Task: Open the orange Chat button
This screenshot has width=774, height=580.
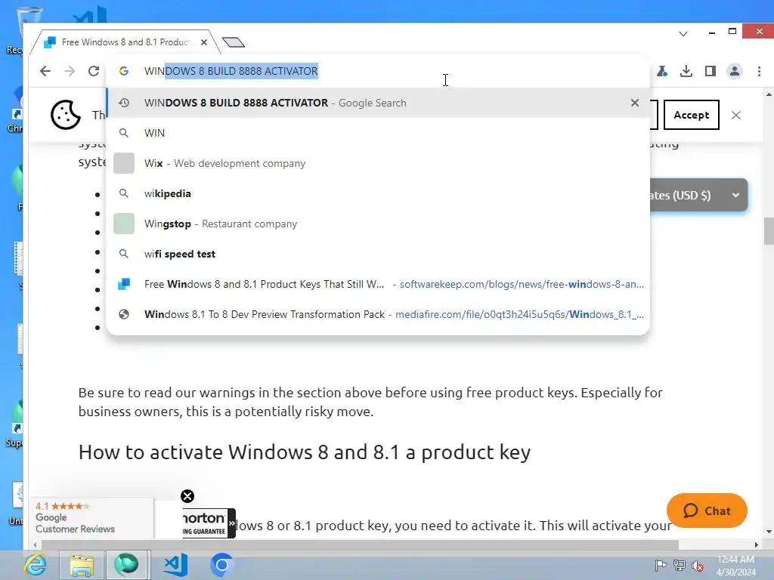Action: tap(707, 511)
